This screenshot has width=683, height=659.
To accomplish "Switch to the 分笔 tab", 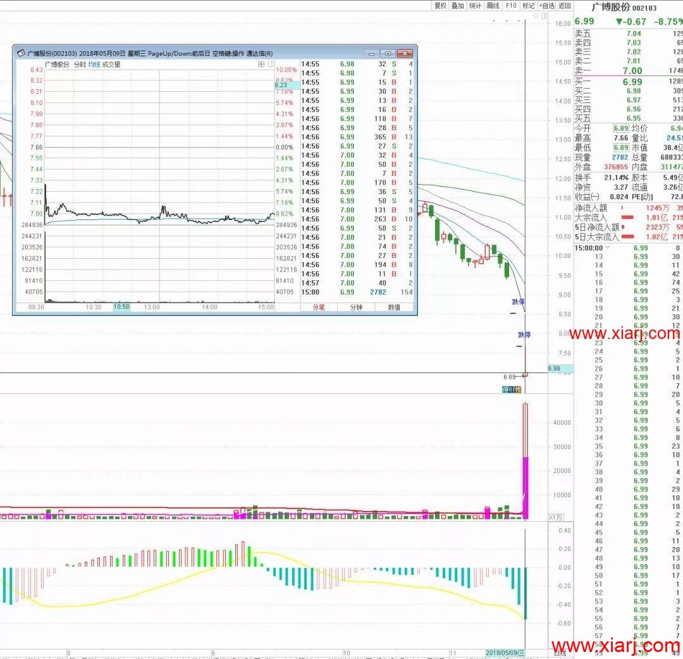I will 319,307.
